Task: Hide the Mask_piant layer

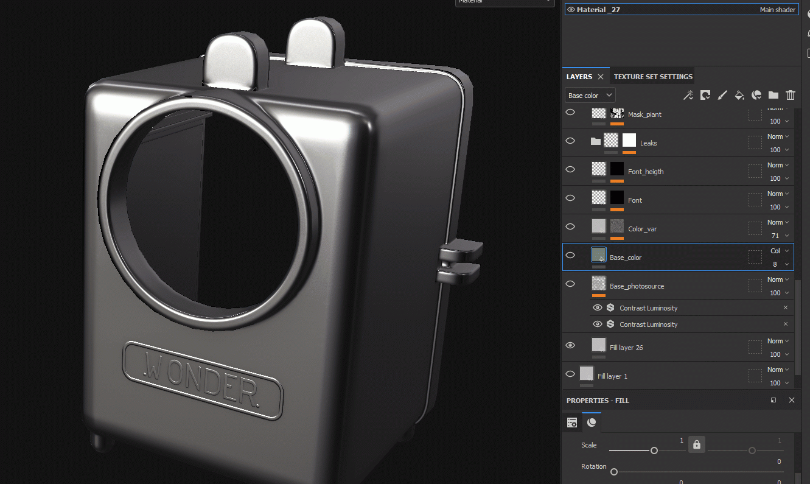Action: click(570, 113)
